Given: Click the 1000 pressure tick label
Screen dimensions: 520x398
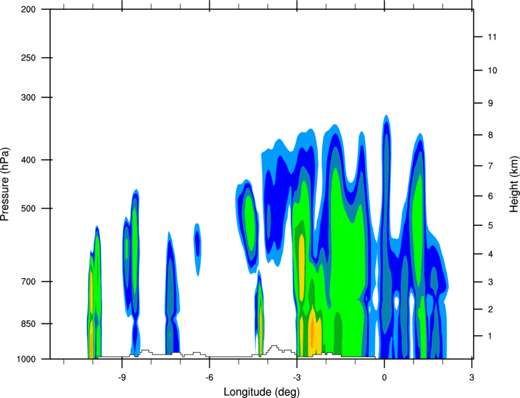Looking at the screenshot, I should point(26,359).
